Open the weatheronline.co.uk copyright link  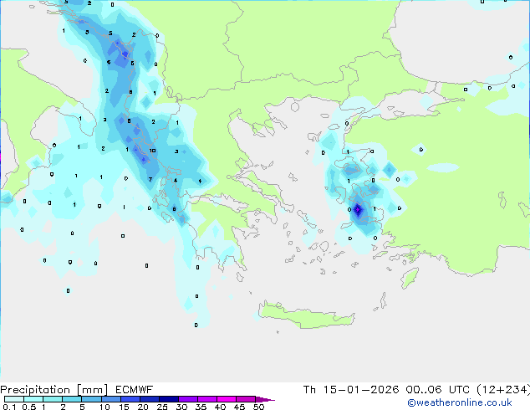[x=460, y=402]
